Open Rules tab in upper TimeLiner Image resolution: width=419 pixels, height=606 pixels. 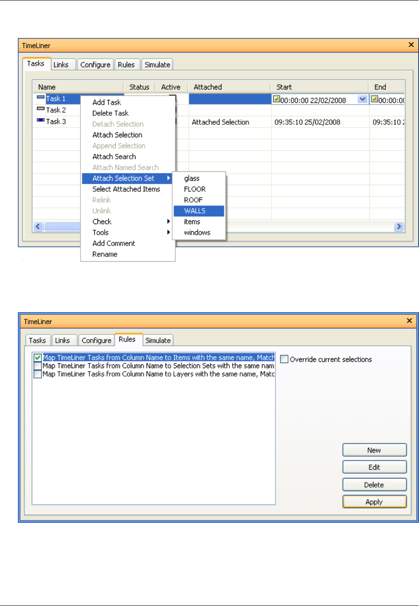point(127,65)
